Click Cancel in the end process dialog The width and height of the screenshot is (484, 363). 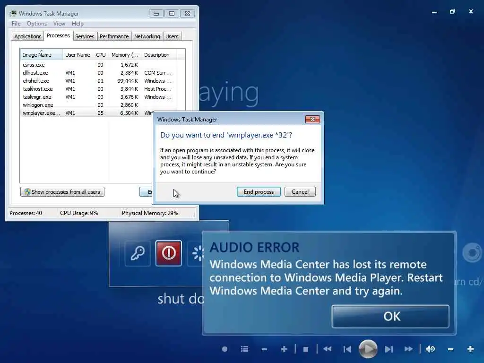click(x=300, y=192)
